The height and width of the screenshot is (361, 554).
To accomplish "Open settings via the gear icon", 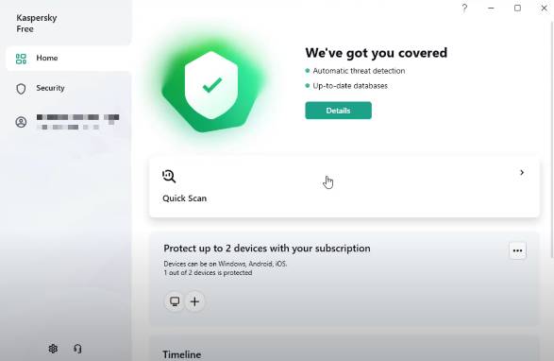I will click(53, 349).
